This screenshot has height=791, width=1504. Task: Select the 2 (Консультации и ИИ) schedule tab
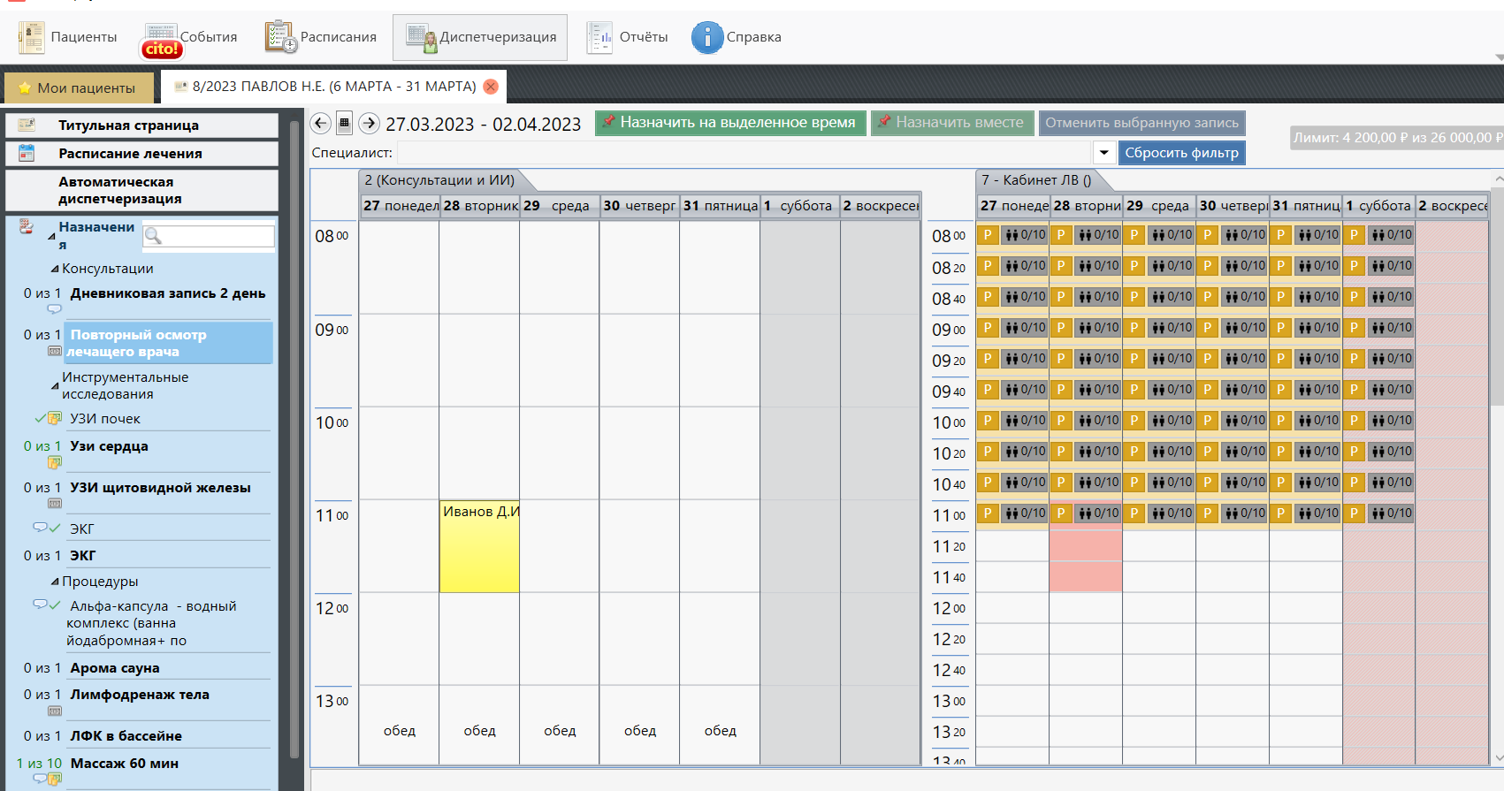point(439,180)
